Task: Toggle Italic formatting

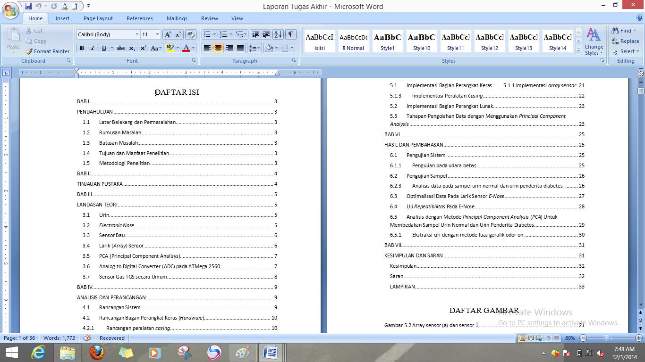Action: pos(93,48)
